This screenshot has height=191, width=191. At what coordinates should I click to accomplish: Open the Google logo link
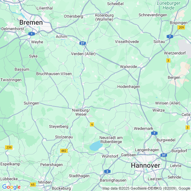(x=11, y=187)
